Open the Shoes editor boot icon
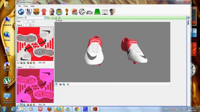200x112 pixels. [x=90, y=12]
